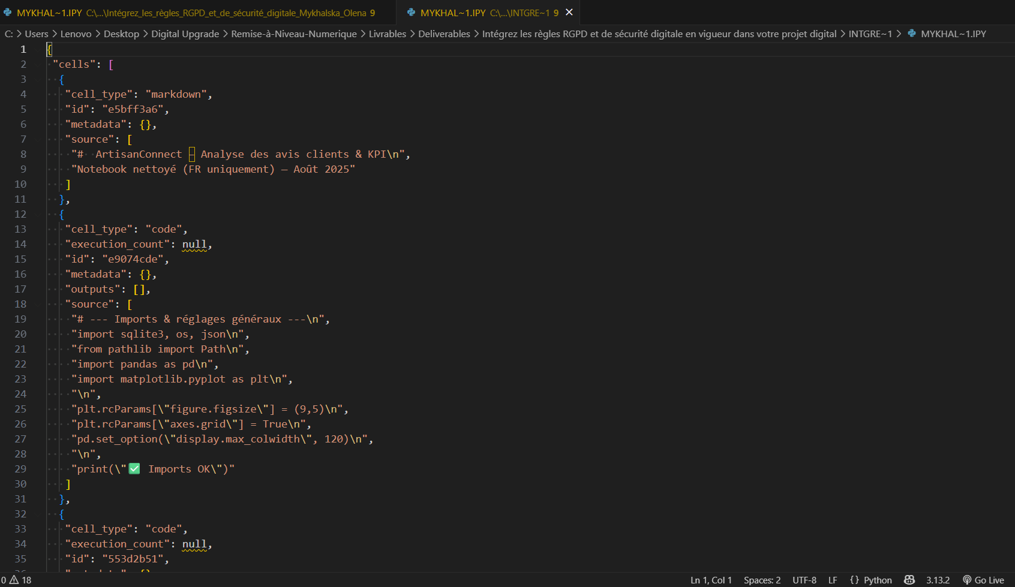The width and height of the screenshot is (1015, 587).
Task: Change end of line sequence LF
Action: point(833,580)
